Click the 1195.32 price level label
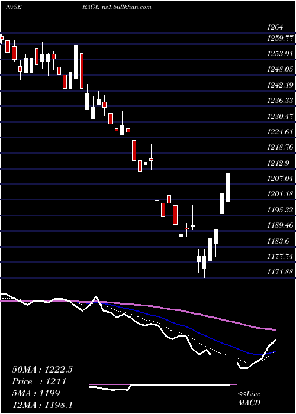Image resolution: width=296 pixels, height=414 pixels. [x=280, y=209]
